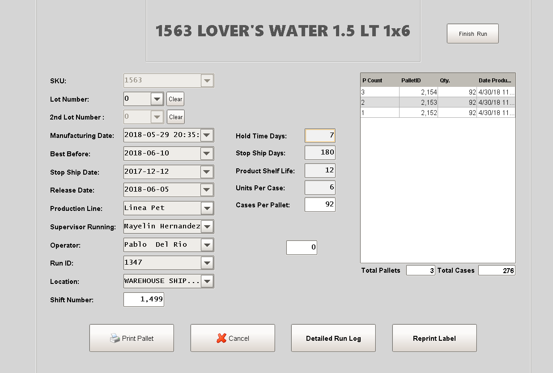
Task: Click the WAREHOUSE SHIP... location value
Action: (162, 281)
